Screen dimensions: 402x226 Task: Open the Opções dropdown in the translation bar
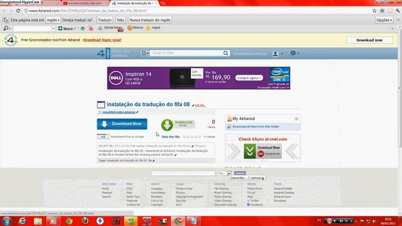[x=384, y=20]
